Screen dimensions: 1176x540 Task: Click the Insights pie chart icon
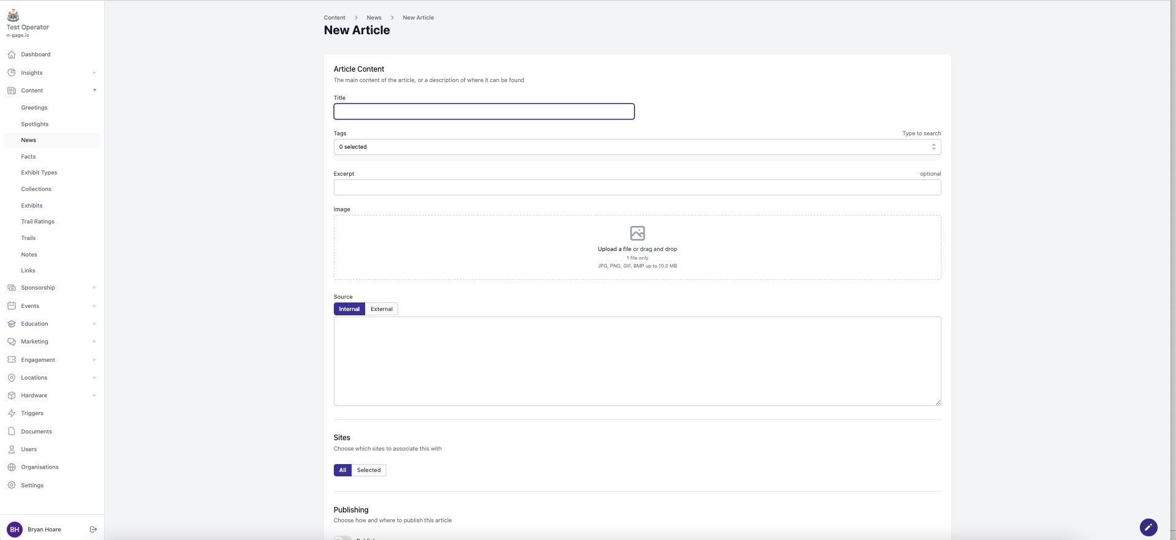click(12, 72)
